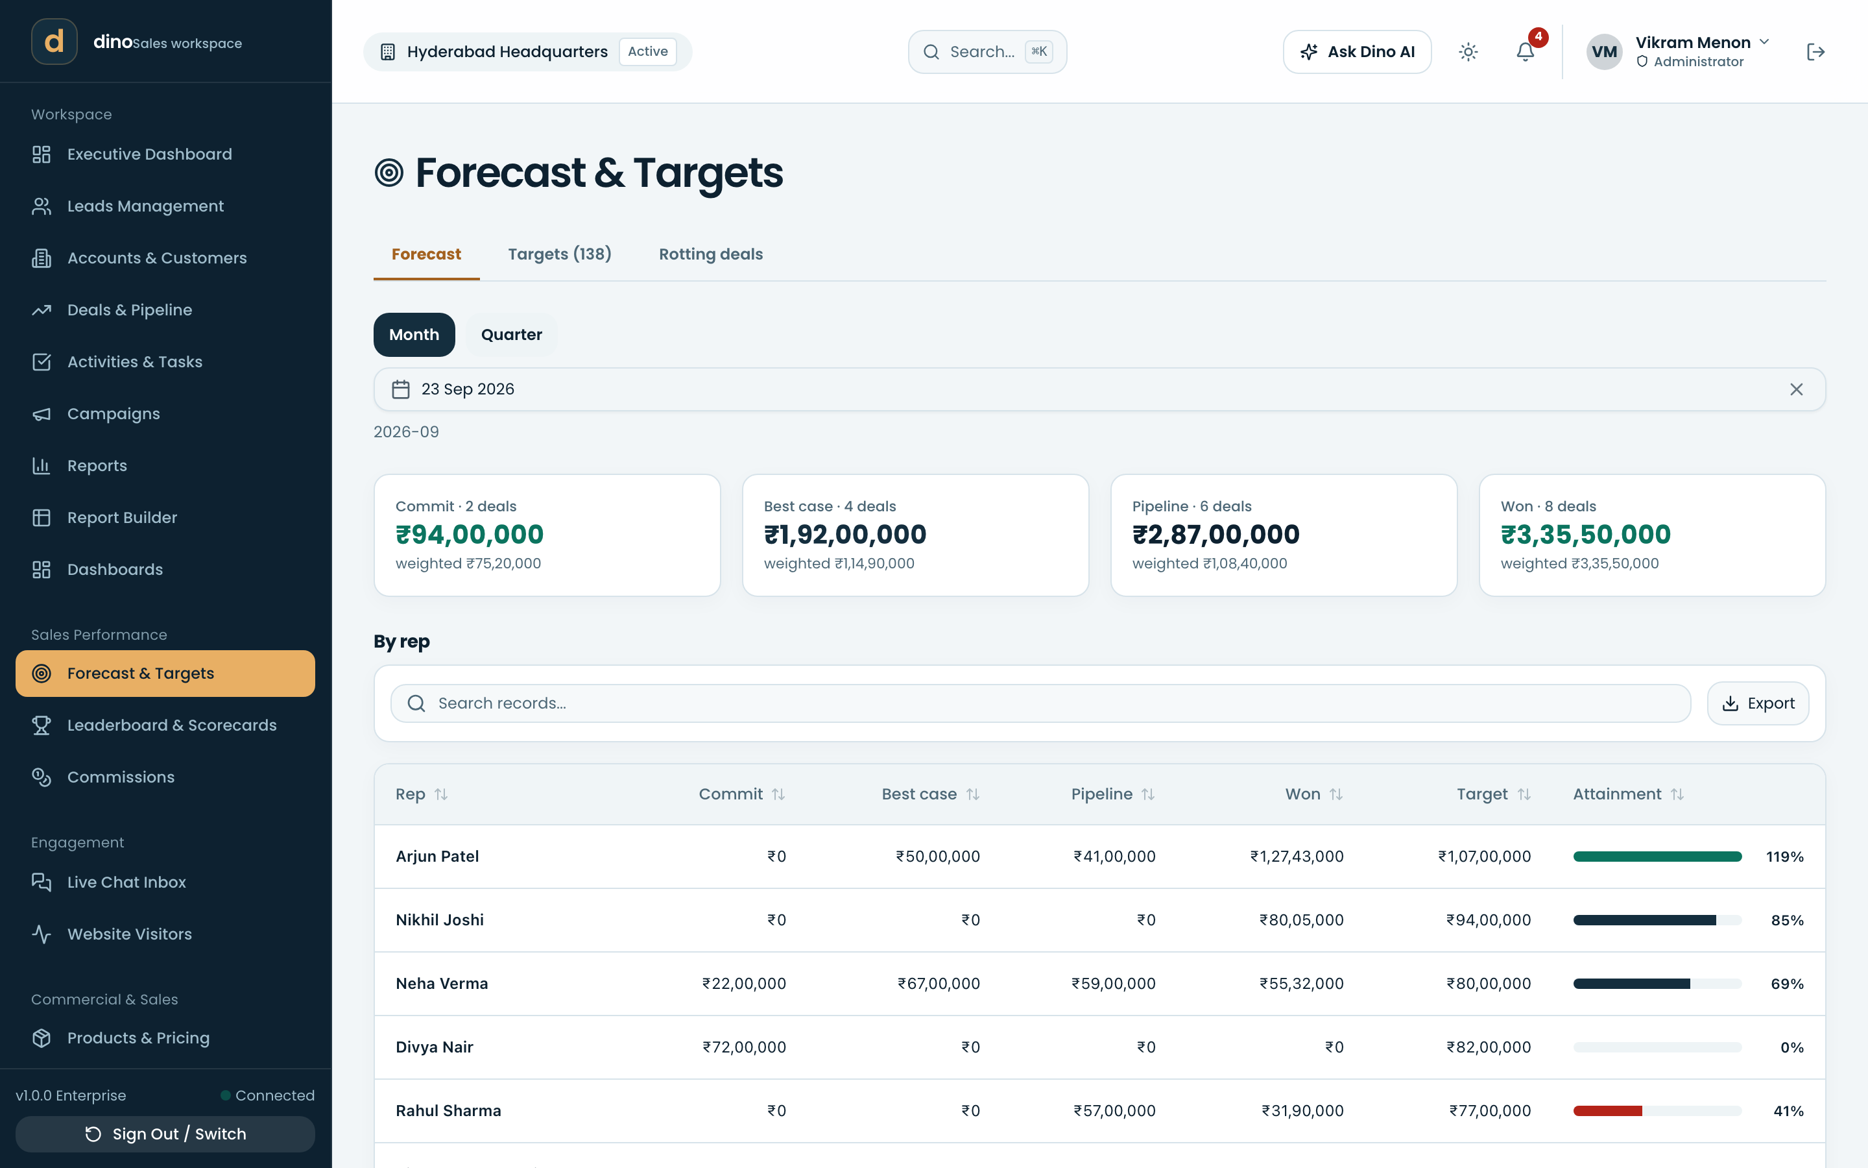Sort table by Rep column
1868x1168 pixels.
tap(422, 794)
